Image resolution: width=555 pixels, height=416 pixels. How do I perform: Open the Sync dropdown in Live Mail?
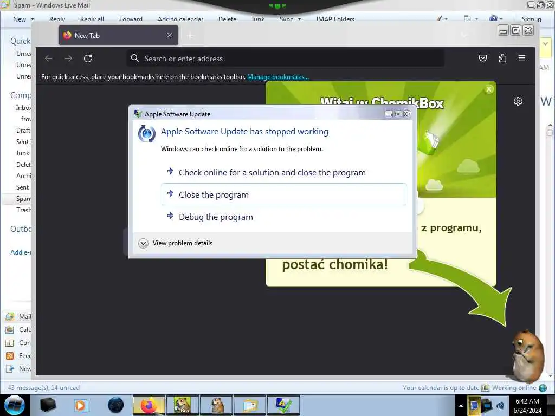(x=299, y=19)
